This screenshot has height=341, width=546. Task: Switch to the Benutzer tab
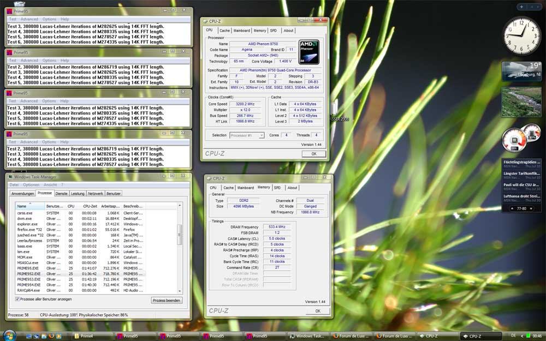pos(114,194)
